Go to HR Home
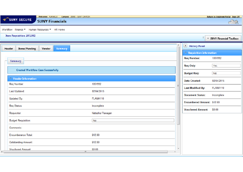Viewport: 243px width, 172px height. (x=59, y=29)
